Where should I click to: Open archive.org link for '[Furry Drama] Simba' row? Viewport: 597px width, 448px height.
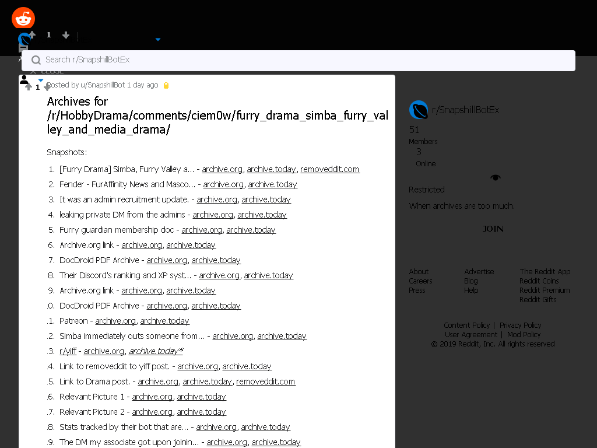[222, 169]
